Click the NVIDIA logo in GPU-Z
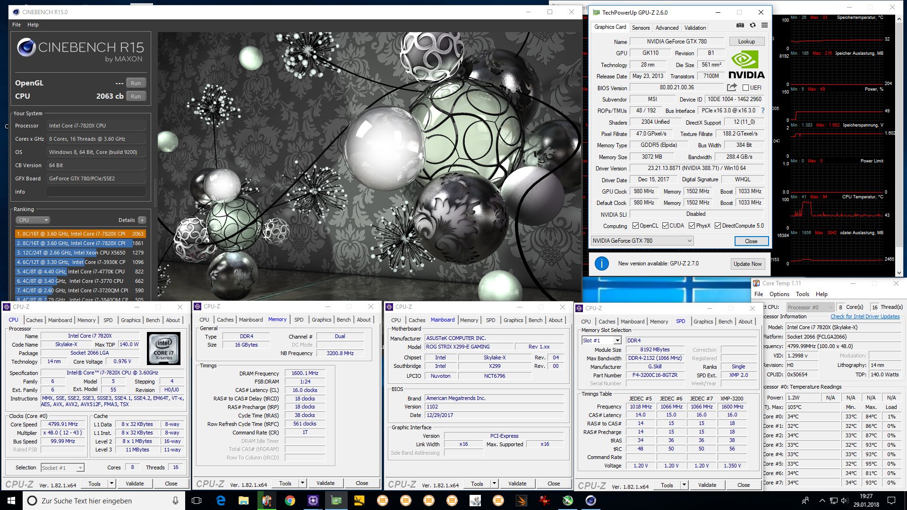907x510 pixels. (x=746, y=65)
